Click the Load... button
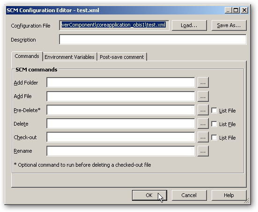This screenshot has width=258, height=212. (x=189, y=25)
